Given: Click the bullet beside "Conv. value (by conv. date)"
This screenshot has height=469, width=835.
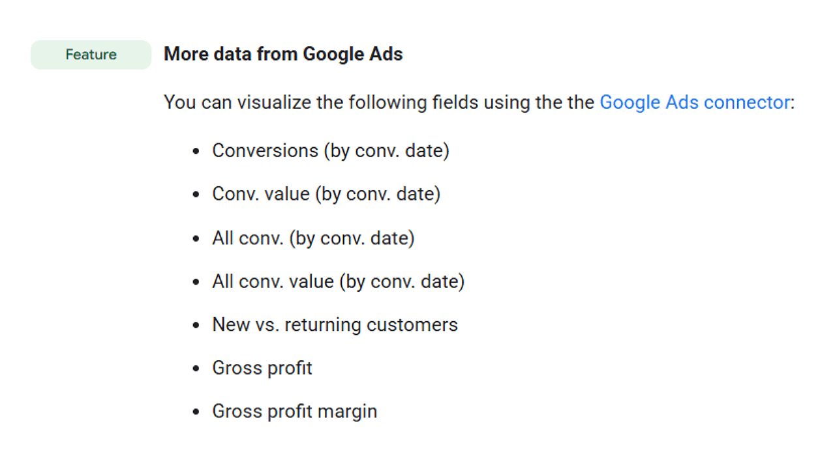Looking at the screenshot, I should tap(196, 195).
